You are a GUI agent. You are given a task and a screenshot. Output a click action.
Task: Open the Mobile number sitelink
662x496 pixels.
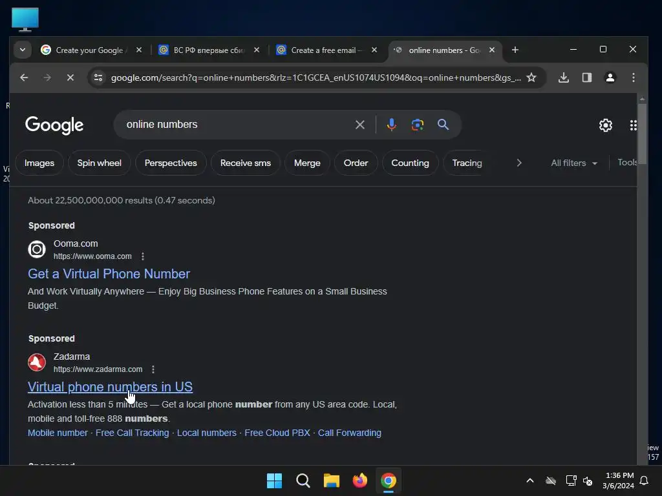coord(58,433)
